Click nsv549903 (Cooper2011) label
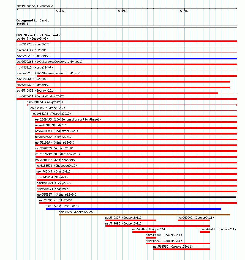245x260 pixels. point(218,229)
